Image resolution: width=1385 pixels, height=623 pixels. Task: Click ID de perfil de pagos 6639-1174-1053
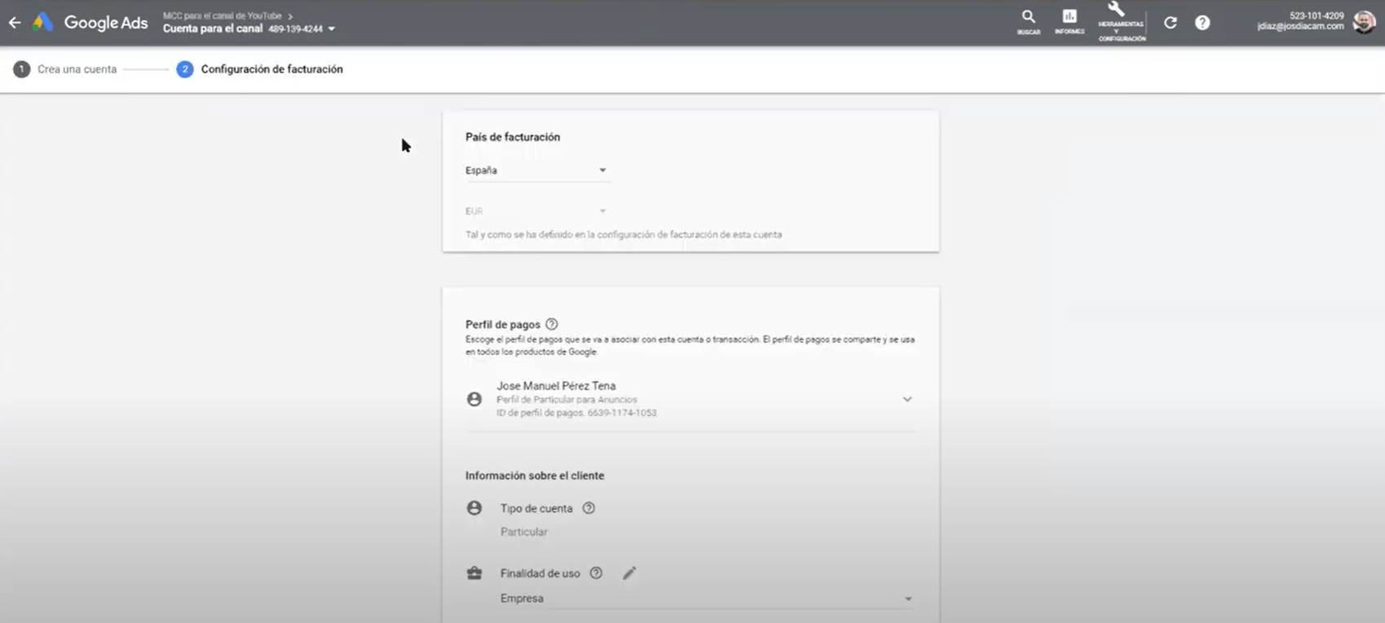point(576,413)
